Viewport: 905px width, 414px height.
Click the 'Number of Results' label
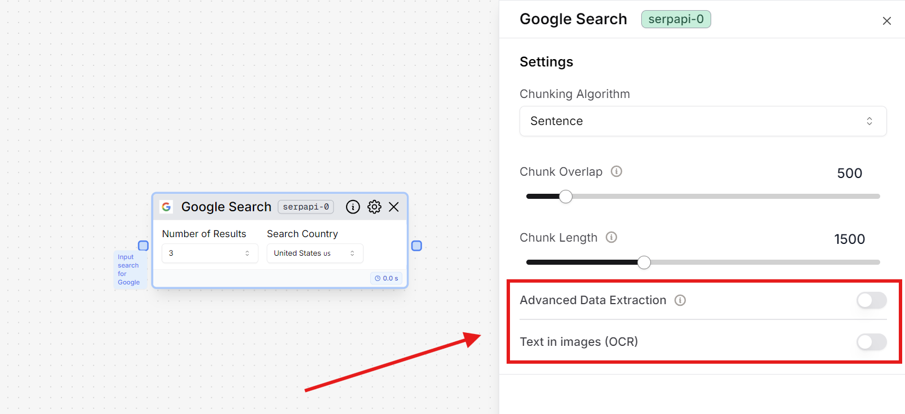coord(204,234)
